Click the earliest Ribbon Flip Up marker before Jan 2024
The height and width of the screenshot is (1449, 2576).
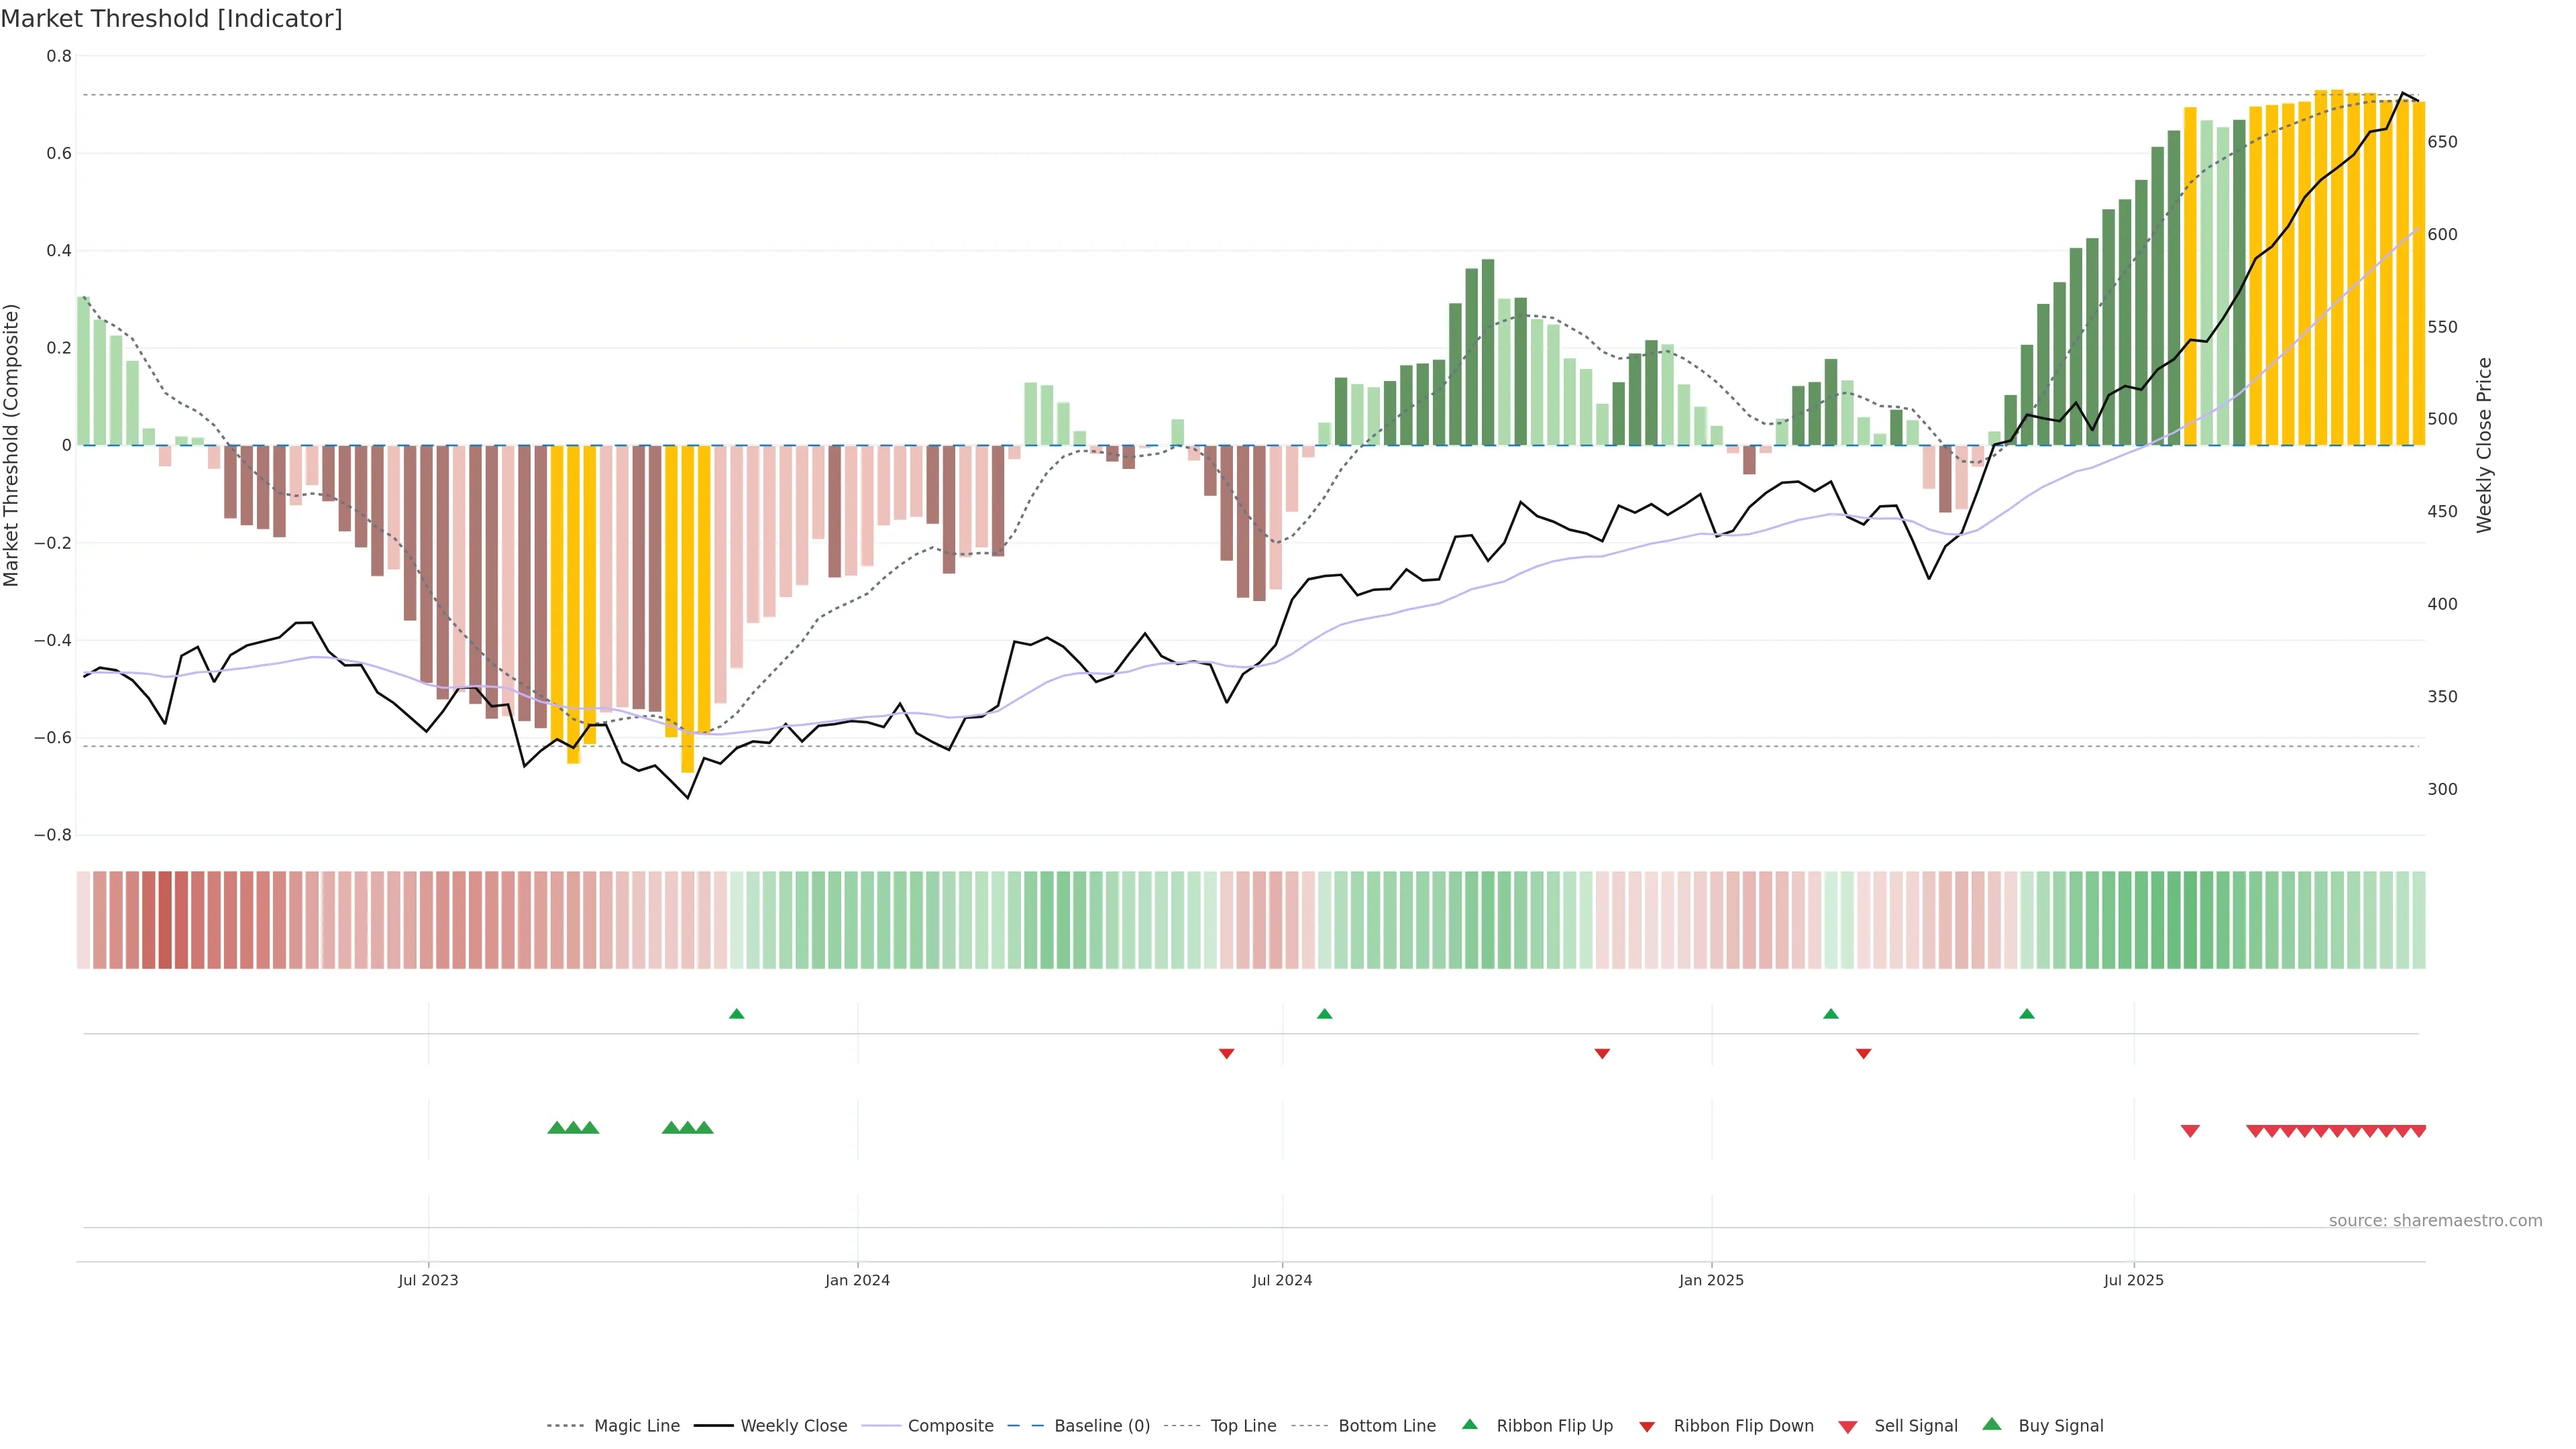click(x=737, y=1014)
